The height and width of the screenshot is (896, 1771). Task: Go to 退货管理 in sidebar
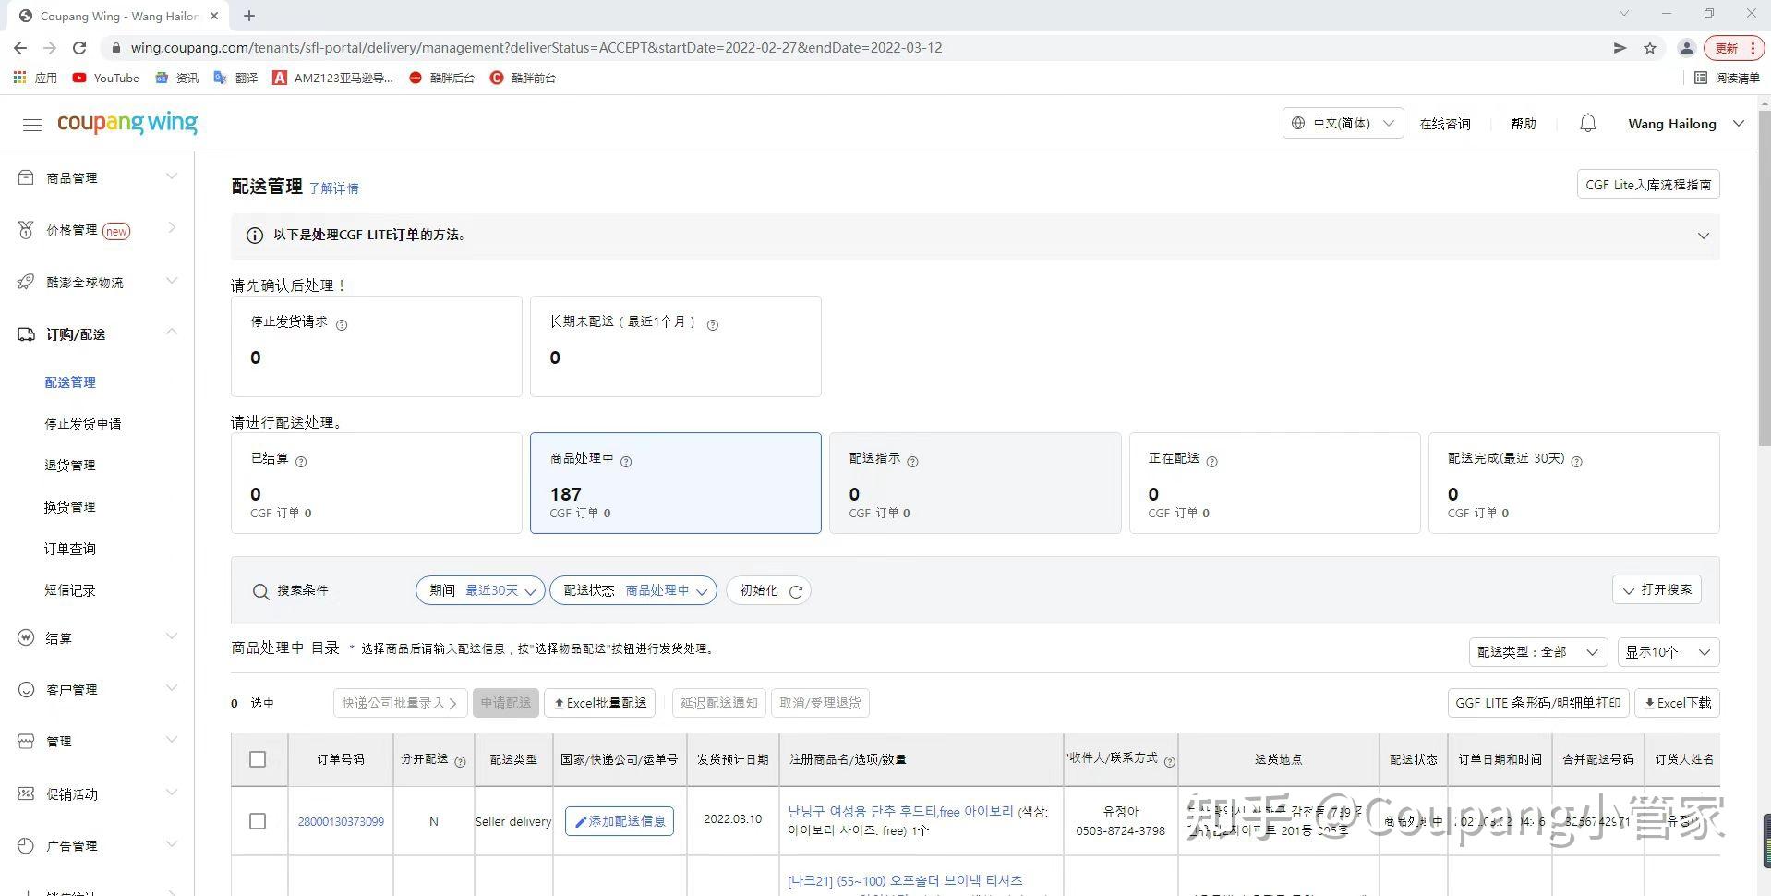point(70,466)
